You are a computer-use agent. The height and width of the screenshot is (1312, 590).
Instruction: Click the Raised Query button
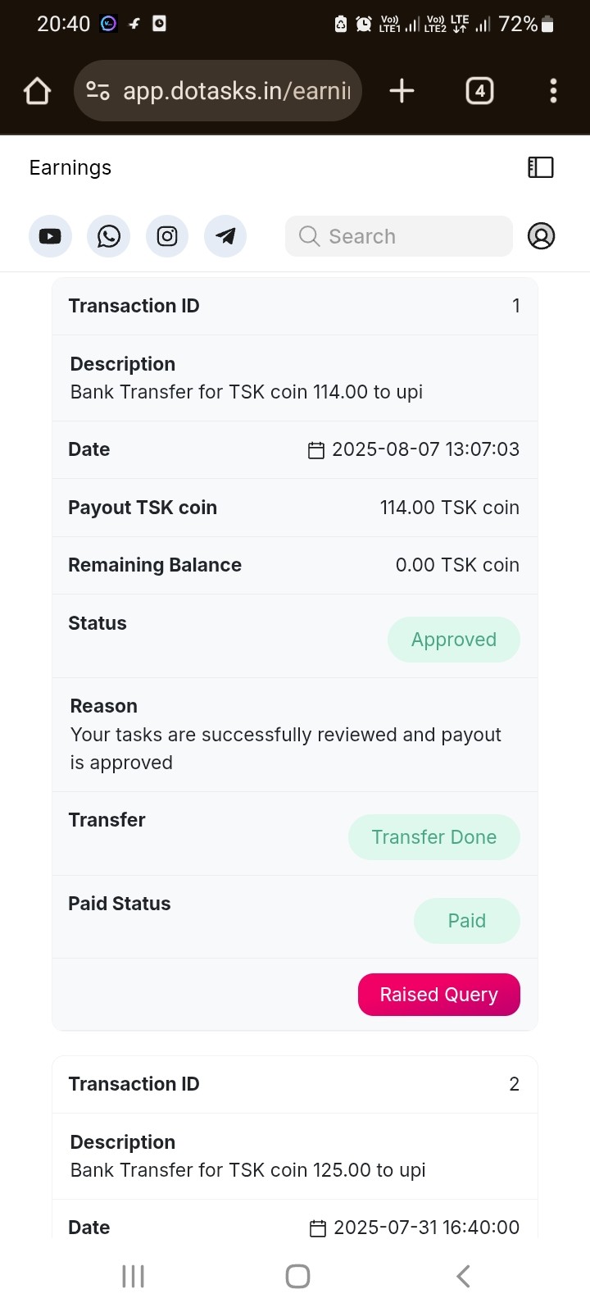coord(439,995)
